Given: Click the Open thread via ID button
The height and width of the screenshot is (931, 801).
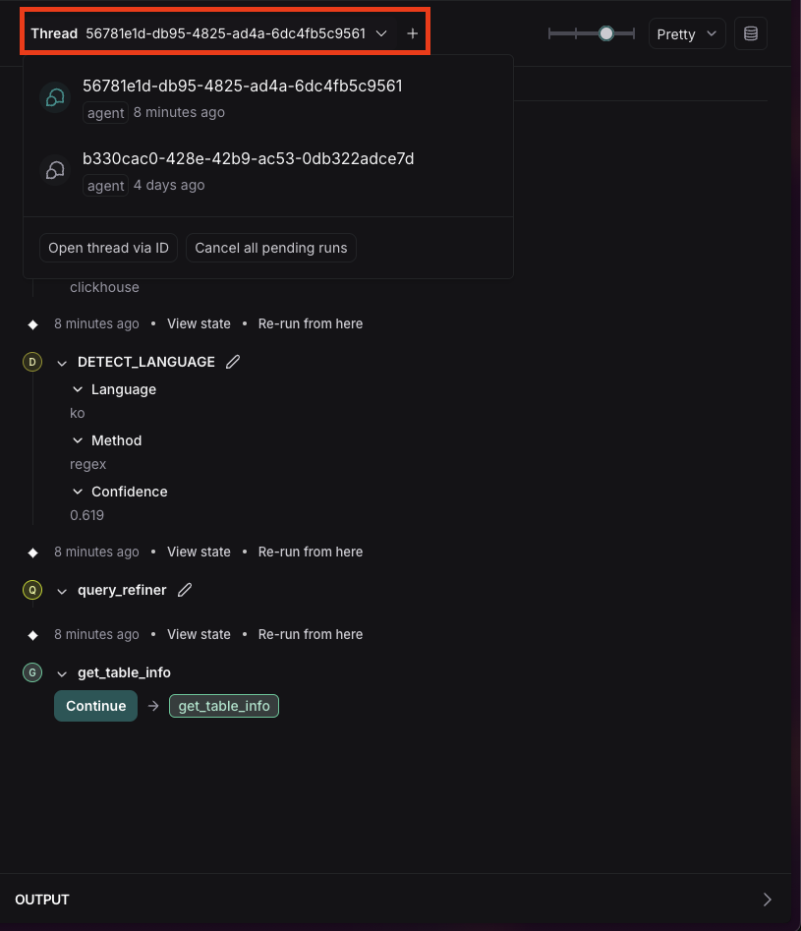Looking at the screenshot, I should (108, 248).
